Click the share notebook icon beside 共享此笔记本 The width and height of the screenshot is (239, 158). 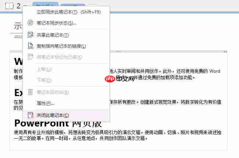[31, 35]
